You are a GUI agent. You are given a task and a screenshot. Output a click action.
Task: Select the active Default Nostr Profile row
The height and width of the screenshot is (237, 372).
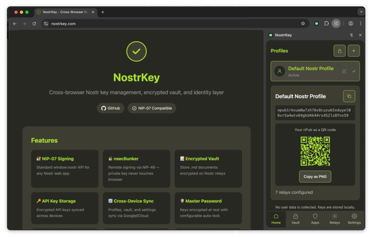pyautogui.click(x=315, y=71)
